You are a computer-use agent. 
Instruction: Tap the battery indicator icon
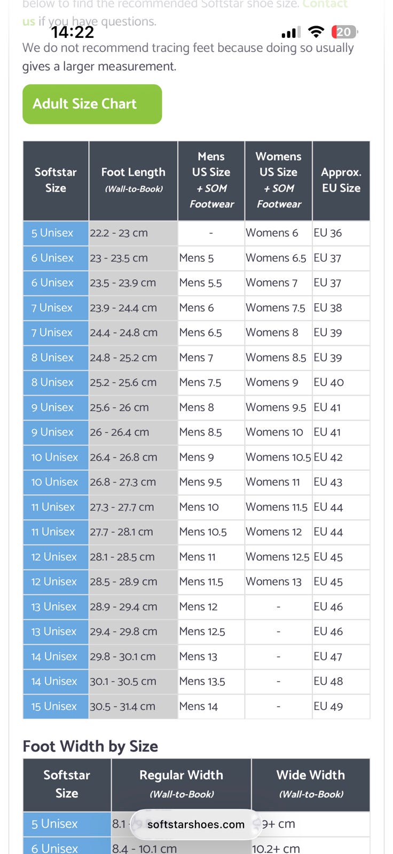344,32
